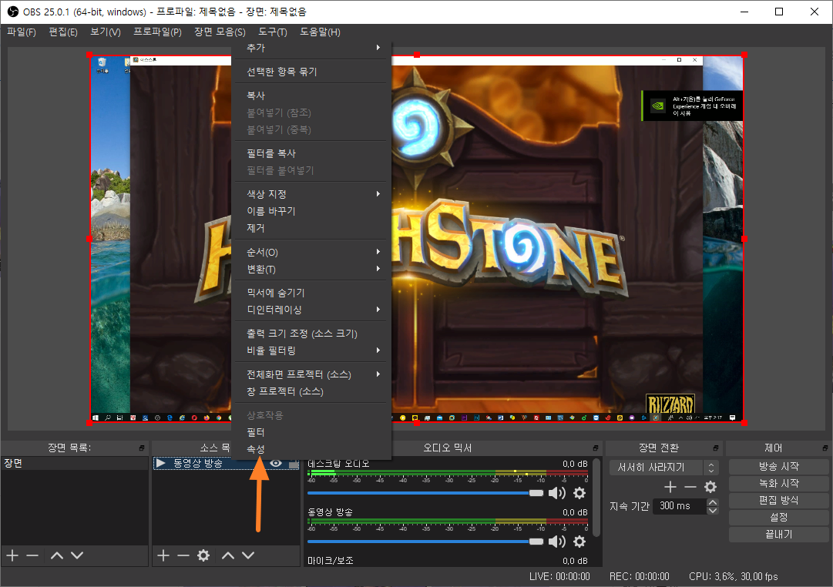Move source down in the source list
Viewport: 833px width, 587px height.
(248, 555)
